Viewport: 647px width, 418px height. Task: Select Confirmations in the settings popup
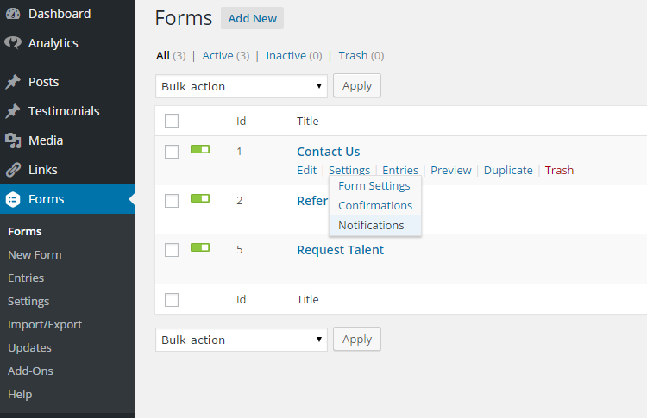click(375, 206)
